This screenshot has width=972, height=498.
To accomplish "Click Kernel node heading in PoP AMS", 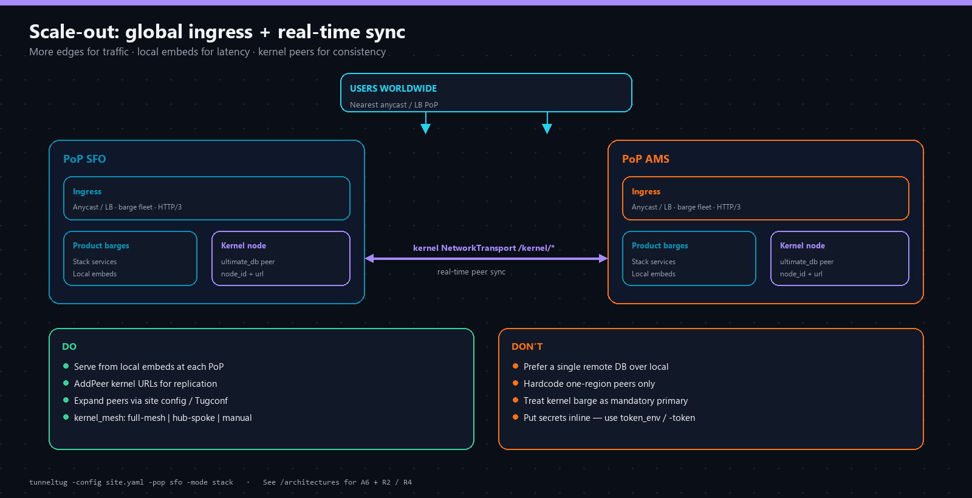I will (803, 246).
